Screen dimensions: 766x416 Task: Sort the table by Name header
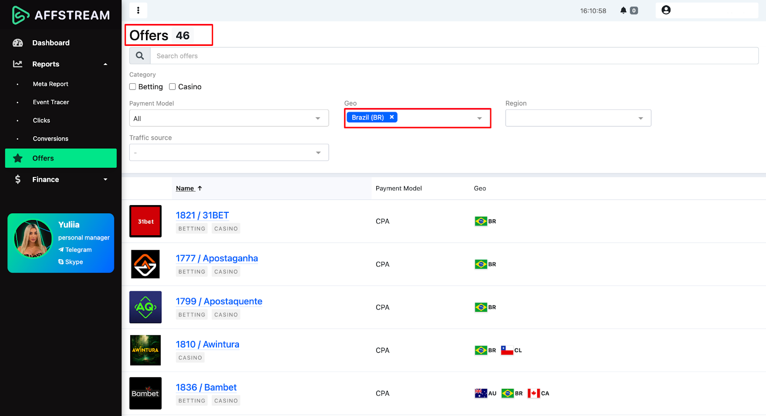coord(185,188)
